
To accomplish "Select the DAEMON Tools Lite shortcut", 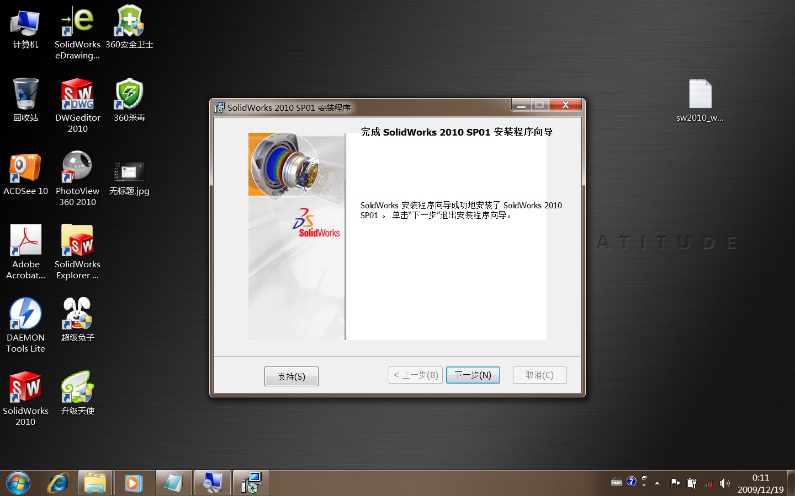I will 25,325.
